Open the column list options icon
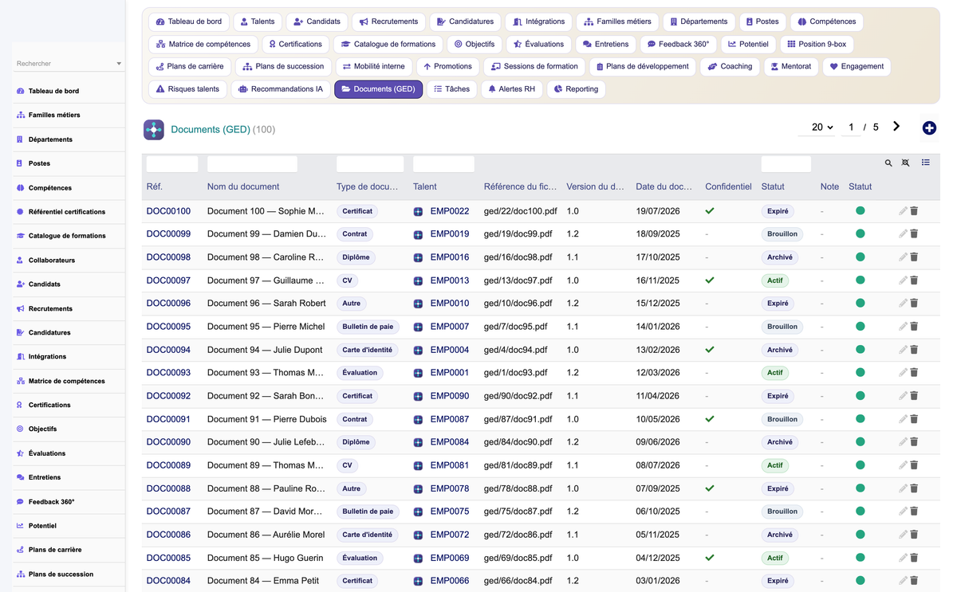957x592 pixels. pyautogui.click(x=926, y=163)
